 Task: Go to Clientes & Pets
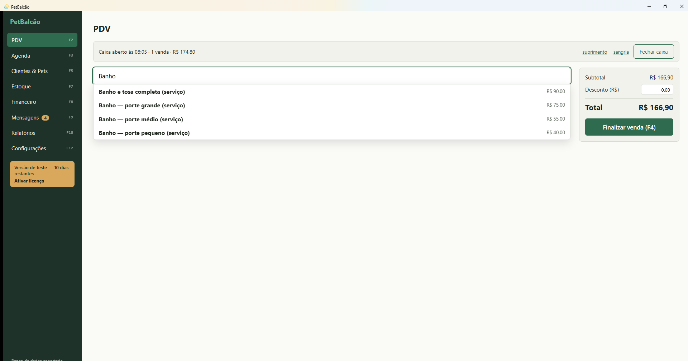coord(42,71)
